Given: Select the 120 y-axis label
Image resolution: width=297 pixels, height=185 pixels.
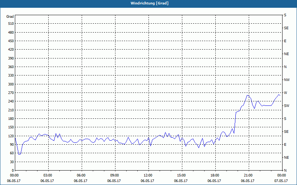Looking at the screenshot, I should coord(12,136).
